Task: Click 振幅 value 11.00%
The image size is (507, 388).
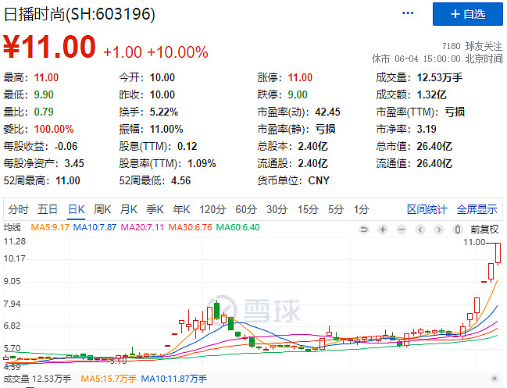Action: point(166,129)
